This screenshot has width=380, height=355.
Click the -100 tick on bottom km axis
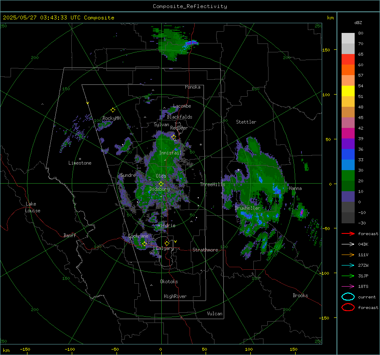click(70, 349)
